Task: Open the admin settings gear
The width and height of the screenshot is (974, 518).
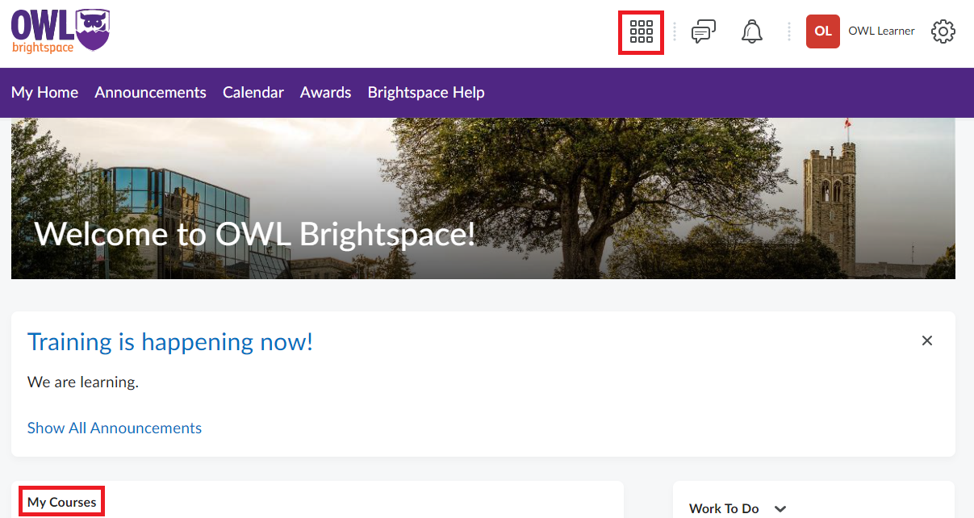Action: [x=943, y=32]
